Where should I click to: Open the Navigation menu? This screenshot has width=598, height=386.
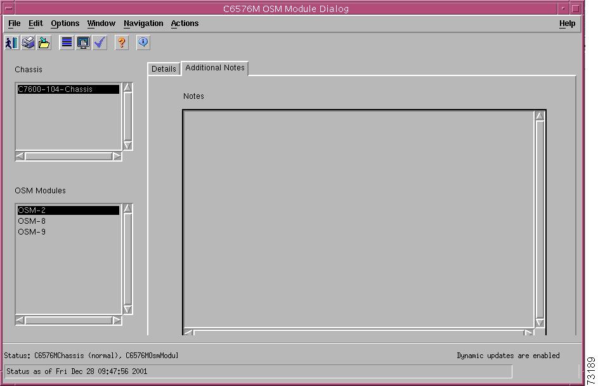point(143,23)
